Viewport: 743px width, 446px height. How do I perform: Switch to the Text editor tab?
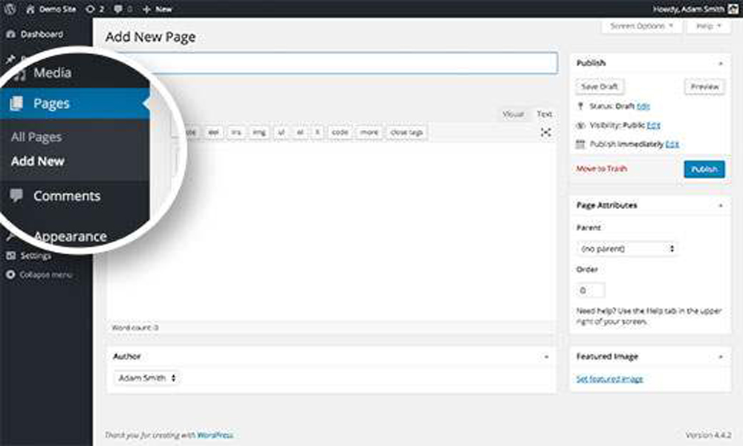click(545, 114)
